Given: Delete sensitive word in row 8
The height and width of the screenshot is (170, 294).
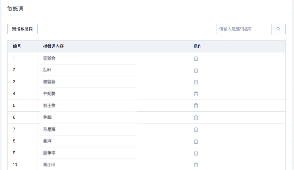Looking at the screenshot, I should tap(196, 141).
